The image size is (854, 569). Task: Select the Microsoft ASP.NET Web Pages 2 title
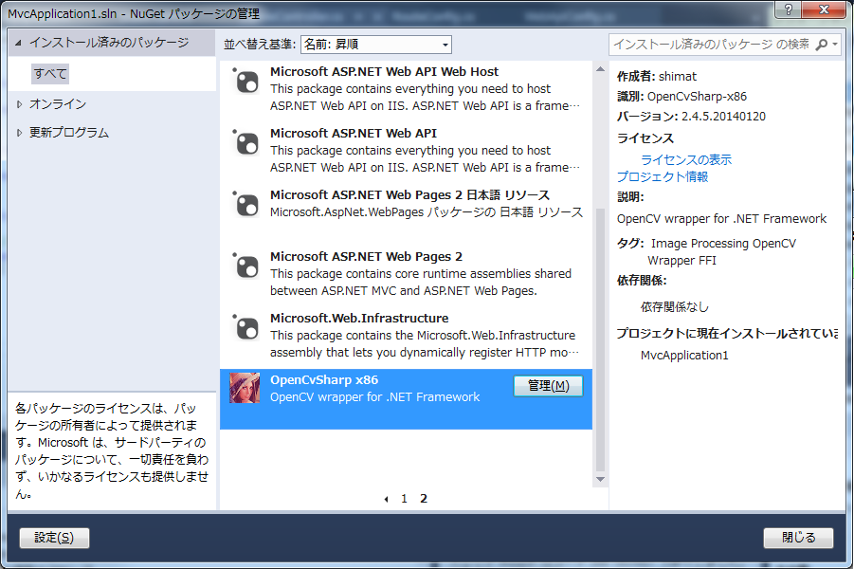click(366, 256)
